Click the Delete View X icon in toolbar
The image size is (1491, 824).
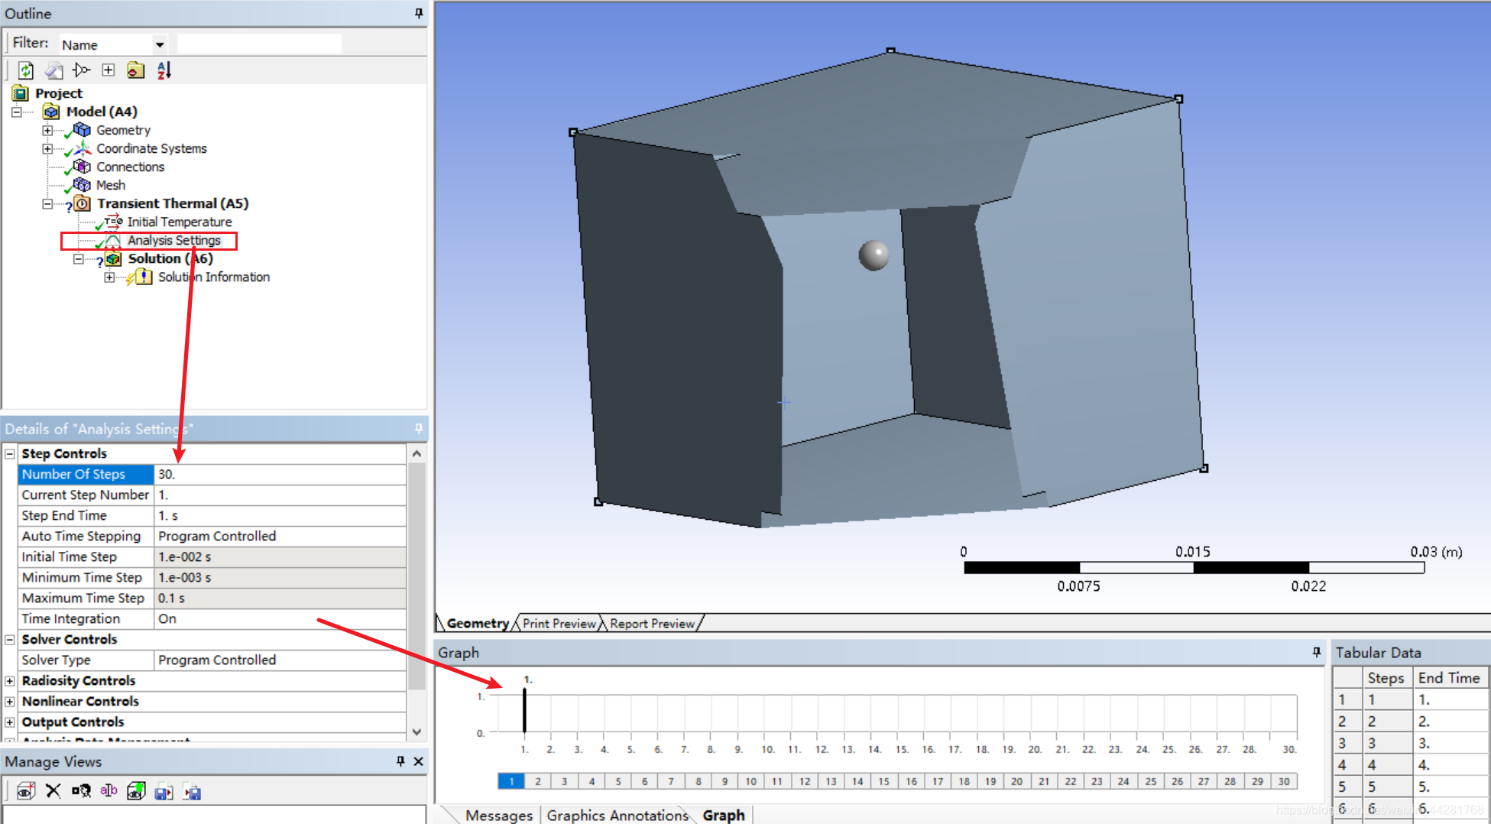(53, 791)
